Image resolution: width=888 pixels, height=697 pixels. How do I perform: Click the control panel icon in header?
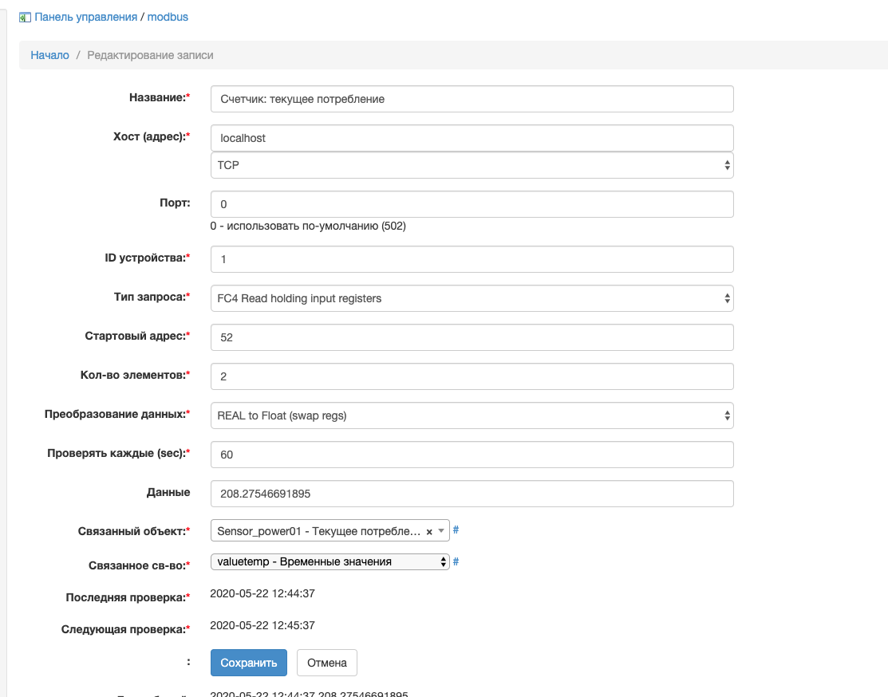(25, 17)
